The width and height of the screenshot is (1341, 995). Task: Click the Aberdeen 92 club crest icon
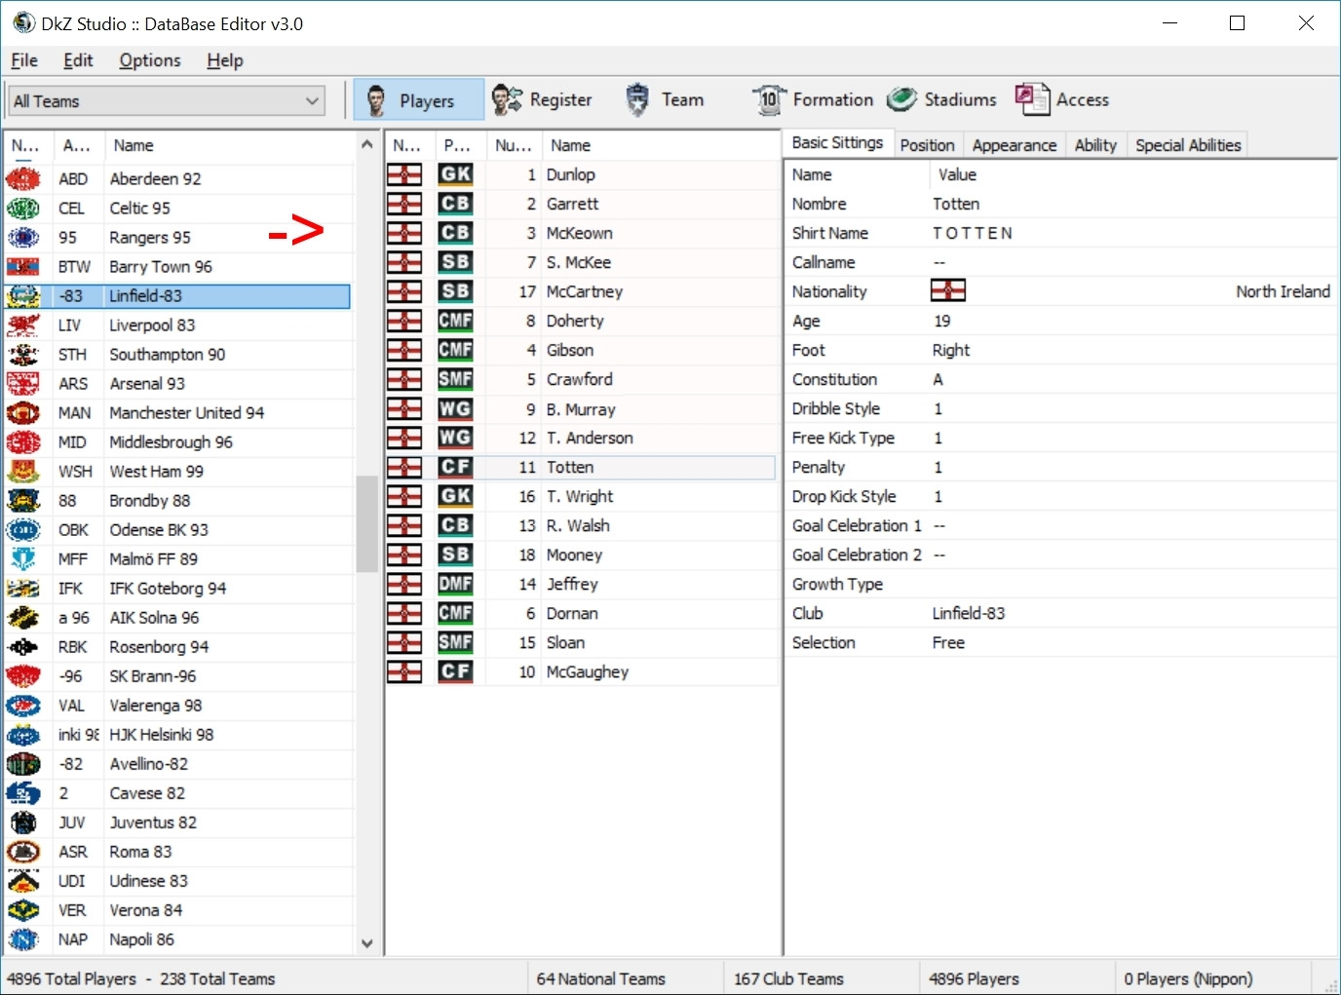(23, 179)
